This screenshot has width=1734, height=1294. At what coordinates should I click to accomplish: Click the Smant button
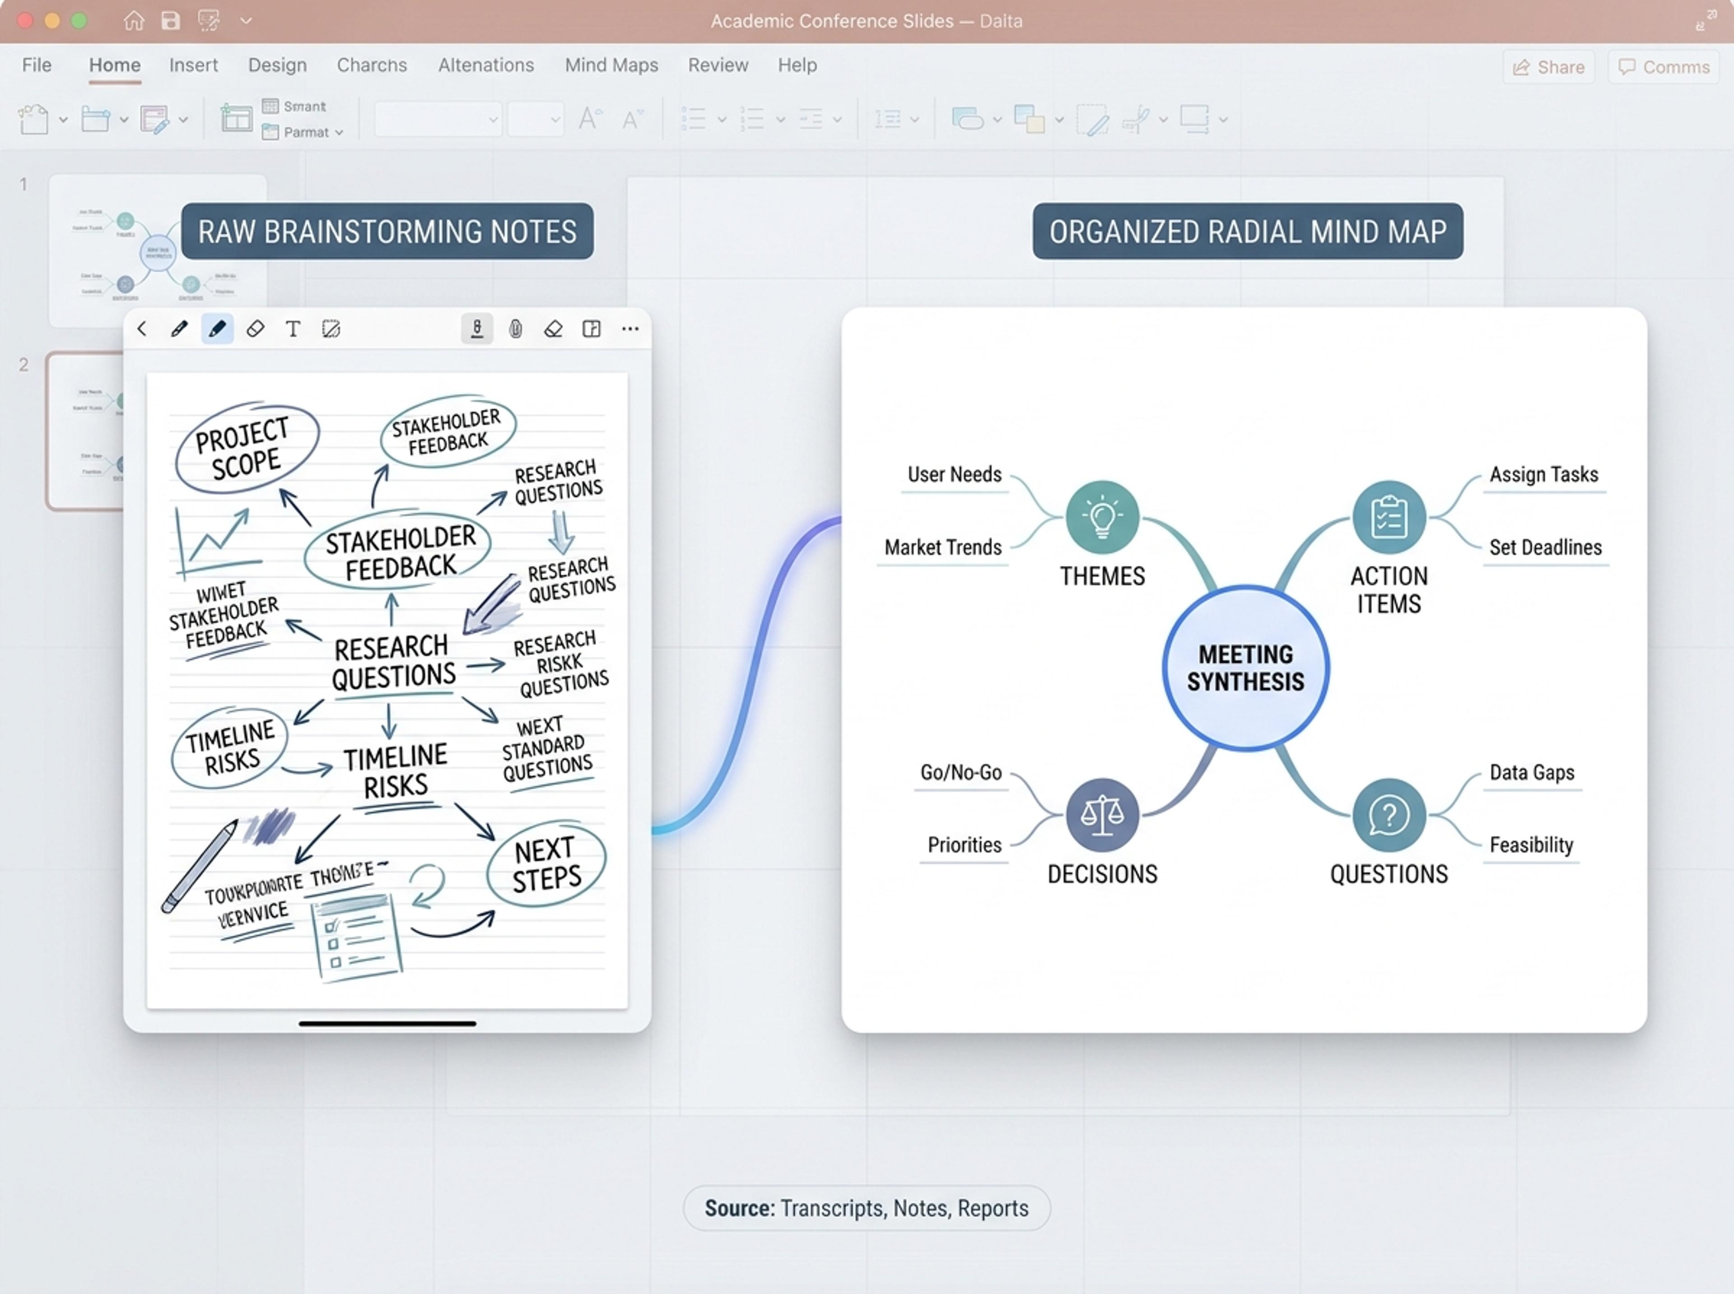pyautogui.click(x=294, y=106)
